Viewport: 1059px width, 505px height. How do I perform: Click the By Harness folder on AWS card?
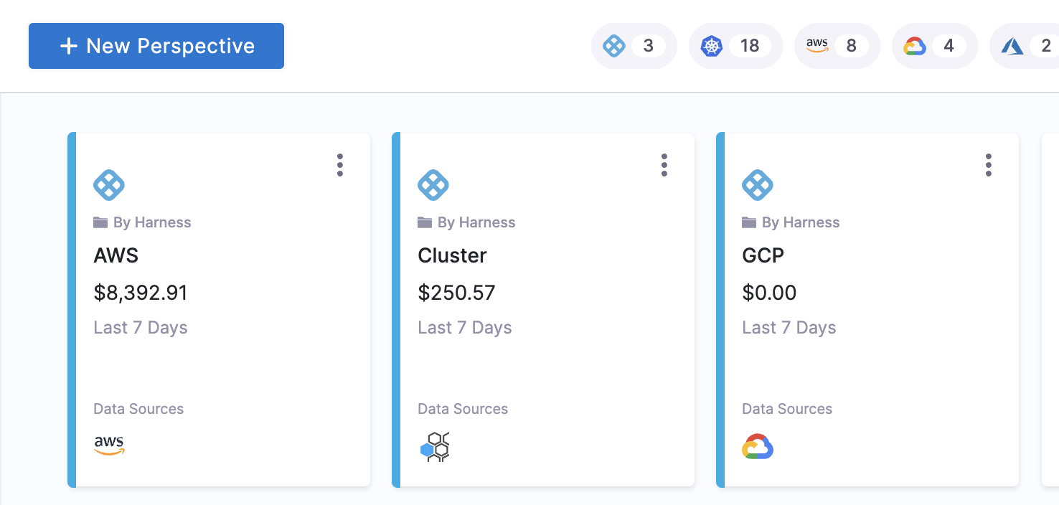point(142,222)
